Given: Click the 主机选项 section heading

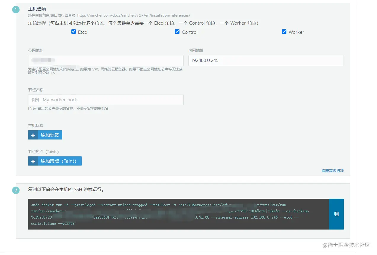Looking at the screenshot, I should point(37,9).
